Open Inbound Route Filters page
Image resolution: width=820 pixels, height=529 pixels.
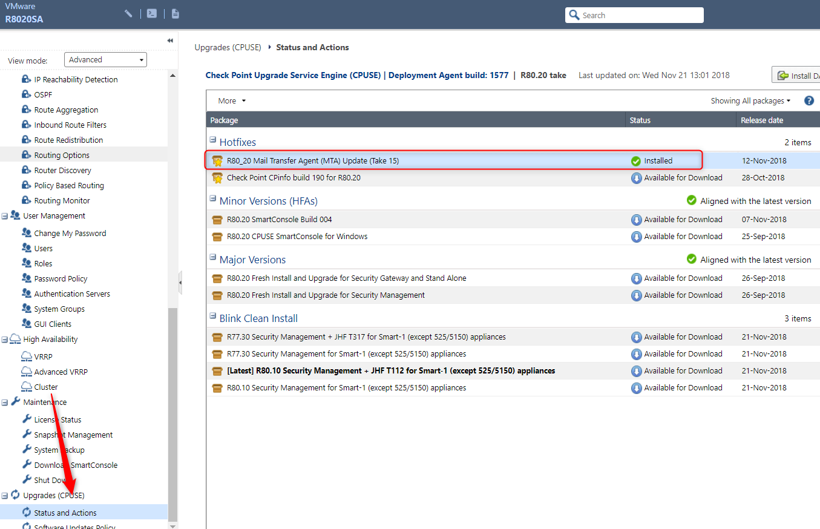(x=70, y=125)
